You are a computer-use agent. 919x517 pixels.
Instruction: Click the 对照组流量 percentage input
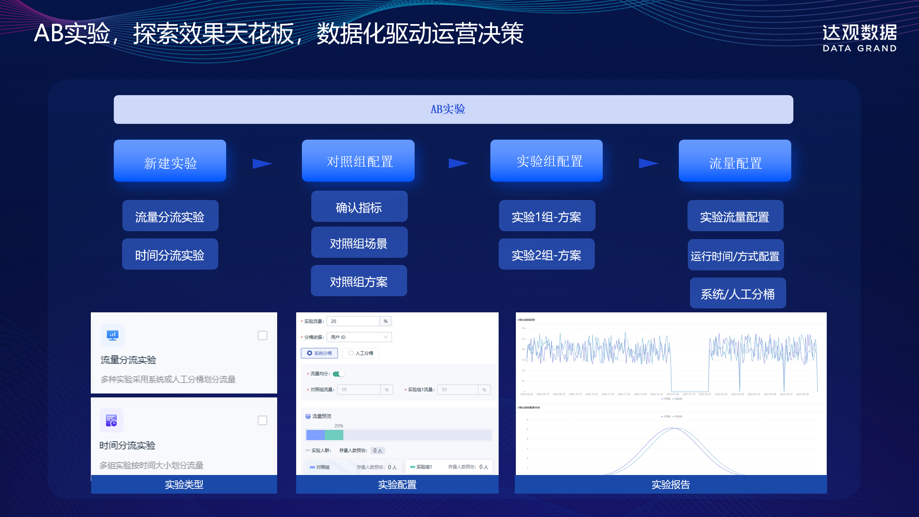pyautogui.click(x=359, y=390)
